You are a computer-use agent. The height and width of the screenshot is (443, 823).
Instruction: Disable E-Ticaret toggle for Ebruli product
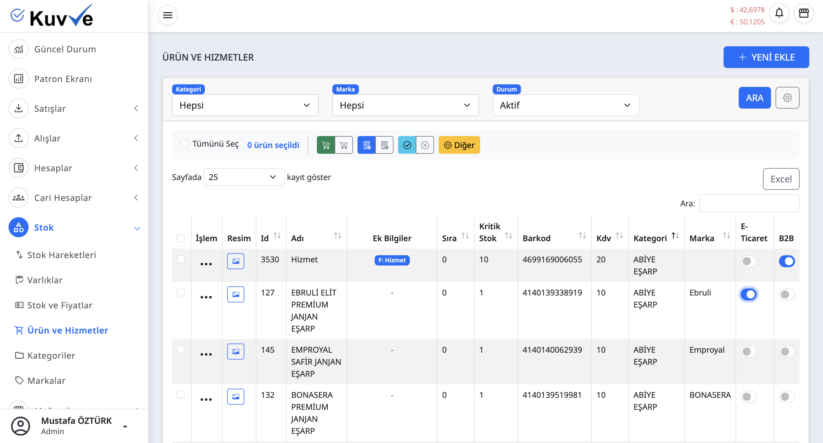point(748,294)
